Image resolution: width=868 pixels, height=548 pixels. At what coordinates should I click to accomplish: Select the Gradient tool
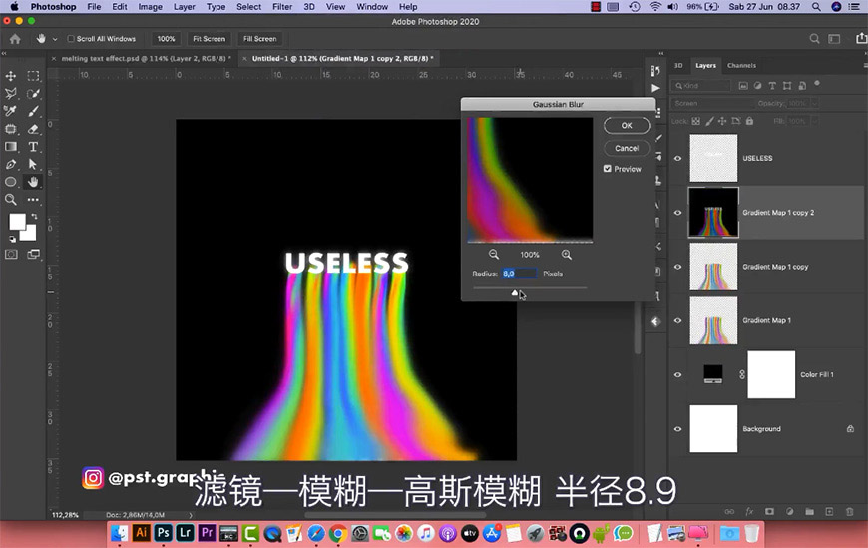coord(11,147)
